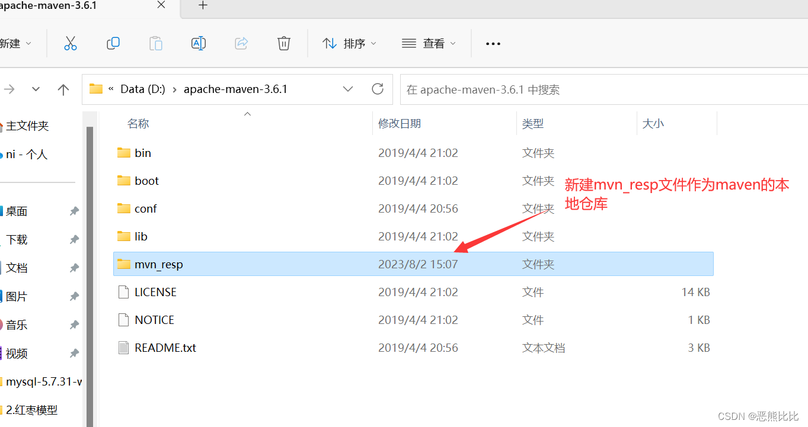The image size is (808, 427).
Task: Open 视频 in the sidebar
Action: pos(17,353)
